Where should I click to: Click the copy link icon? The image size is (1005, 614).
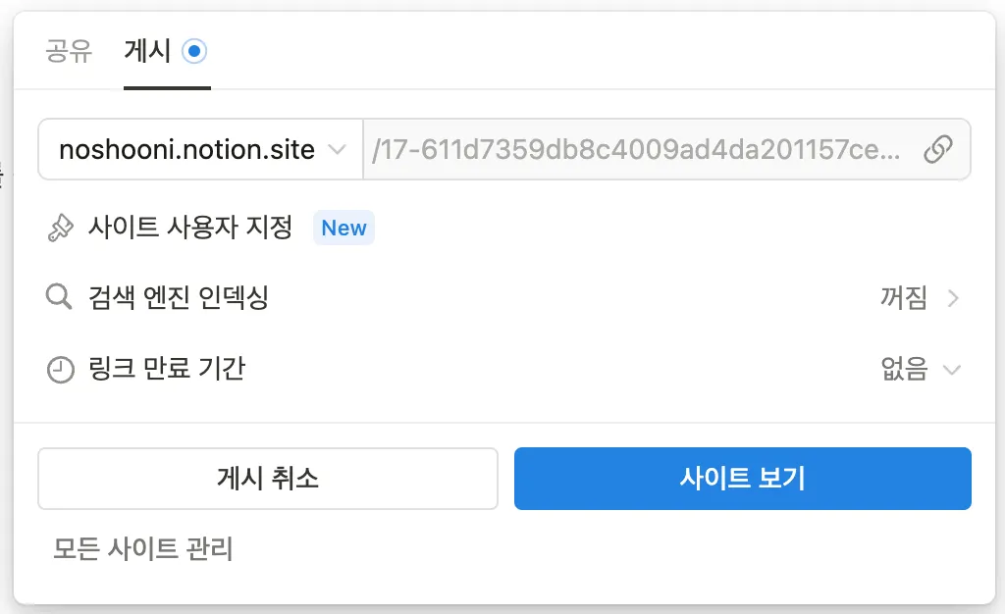[x=938, y=150]
